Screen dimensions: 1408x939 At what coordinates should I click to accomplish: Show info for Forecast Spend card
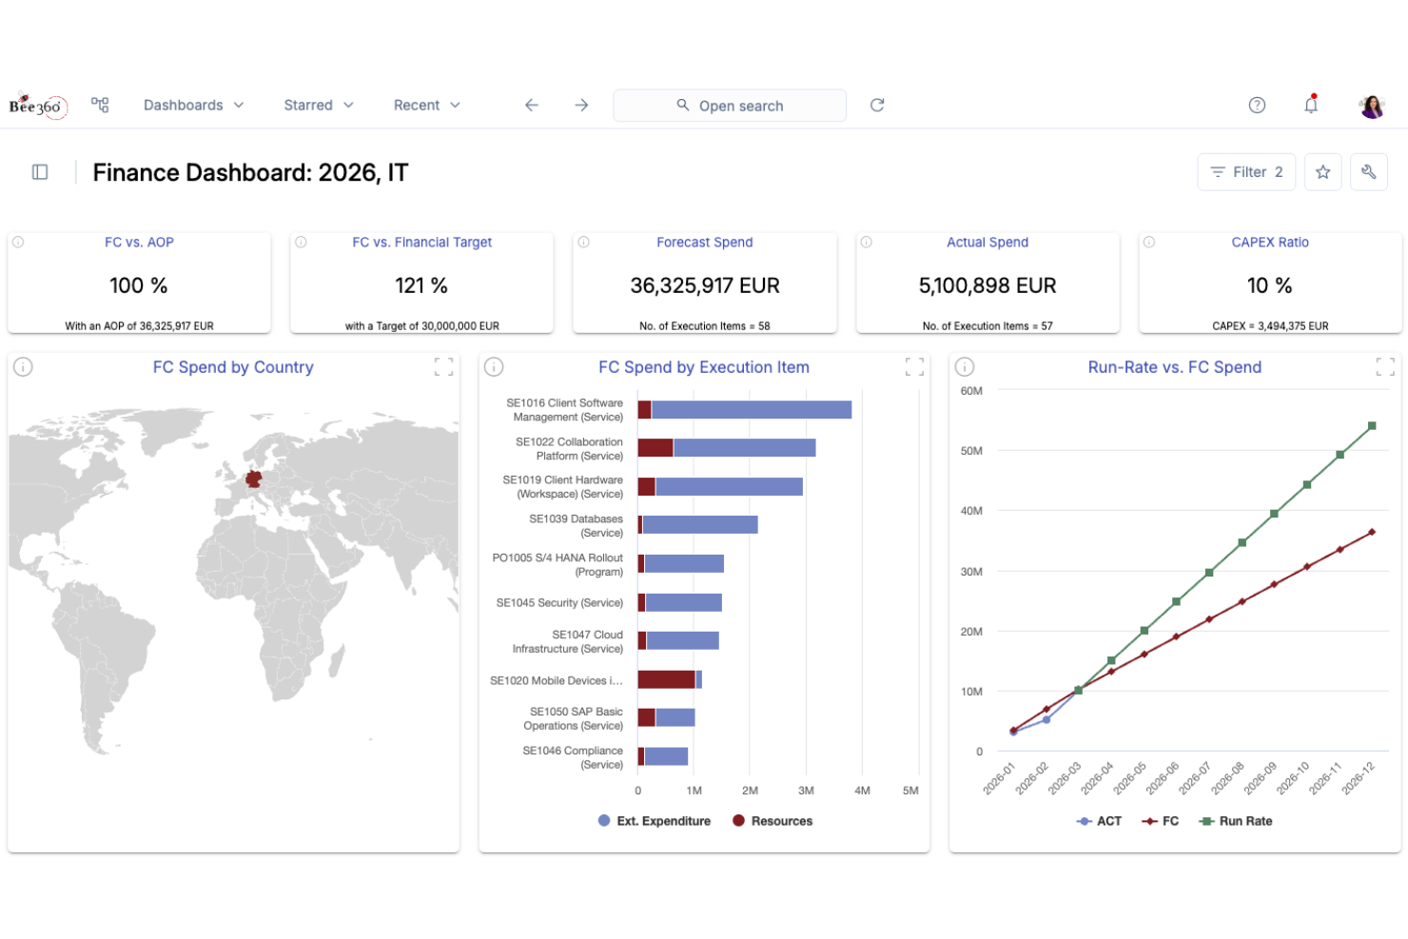click(584, 243)
